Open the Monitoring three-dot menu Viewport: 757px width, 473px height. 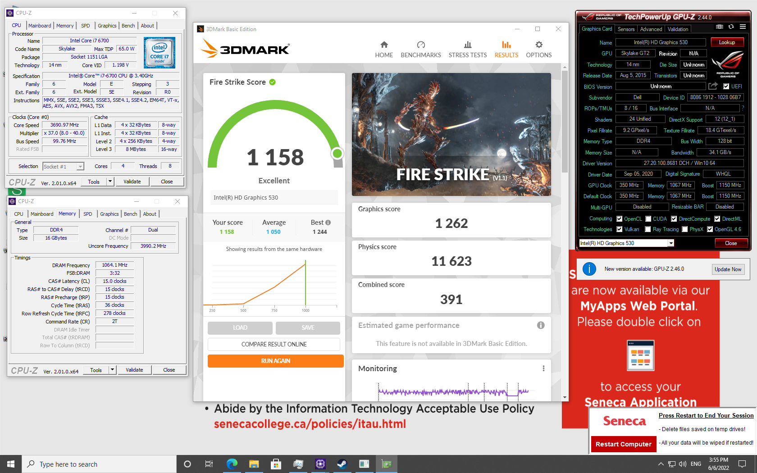click(543, 368)
